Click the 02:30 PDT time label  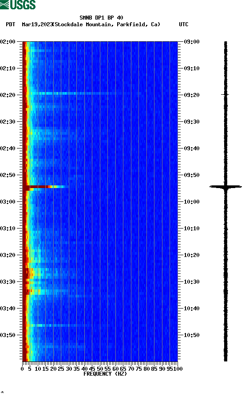8,122
